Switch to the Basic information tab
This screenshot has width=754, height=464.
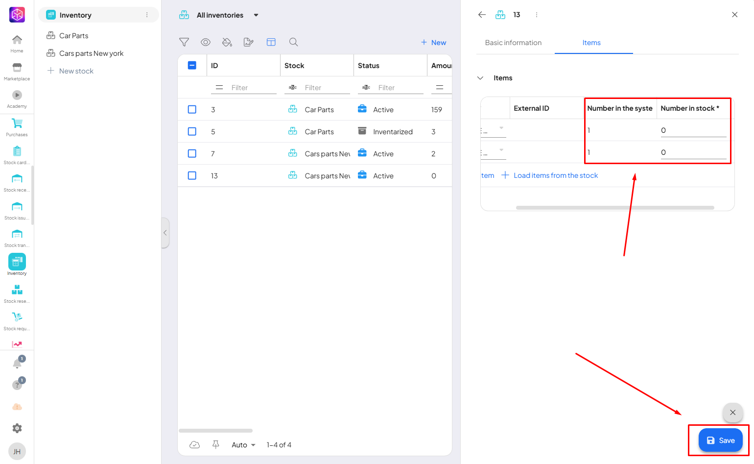[x=513, y=43]
